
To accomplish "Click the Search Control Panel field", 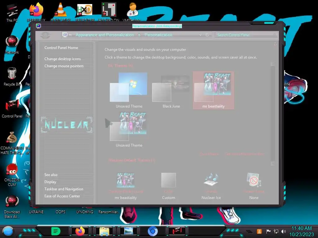I will pyautogui.click(x=246, y=35).
